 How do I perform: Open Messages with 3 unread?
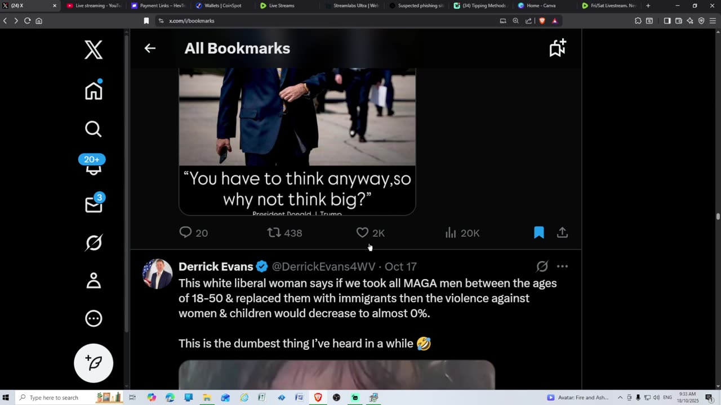pyautogui.click(x=94, y=204)
